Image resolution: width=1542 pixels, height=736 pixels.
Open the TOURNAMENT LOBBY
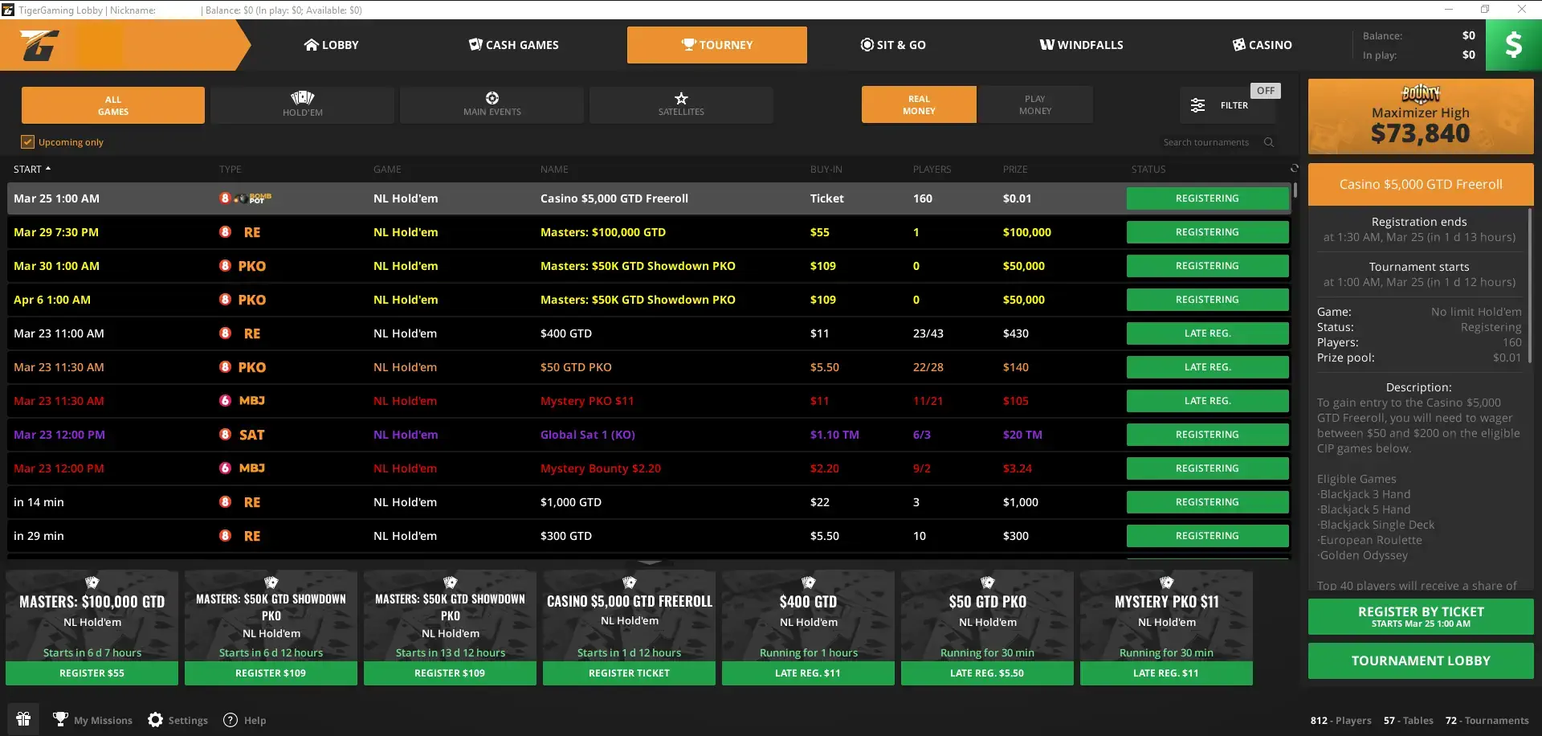pyautogui.click(x=1419, y=660)
